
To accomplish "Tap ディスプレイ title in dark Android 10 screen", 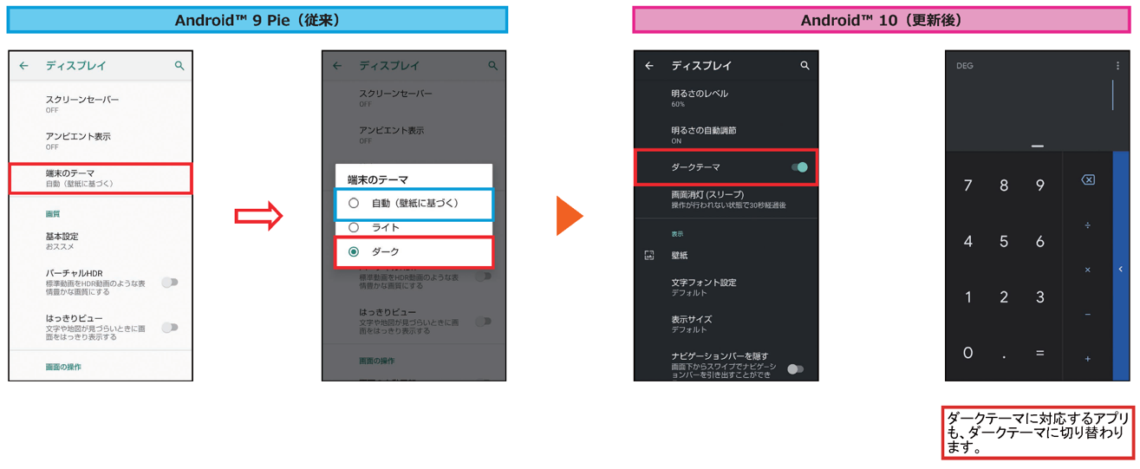I will [x=701, y=66].
